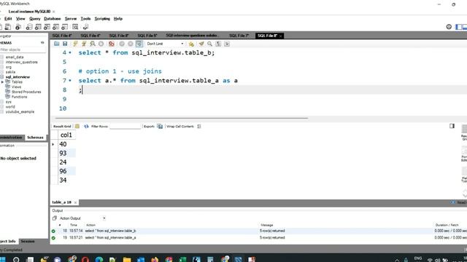
Task: Toggle continue-on-error execution icon
Action: [112, 44]
